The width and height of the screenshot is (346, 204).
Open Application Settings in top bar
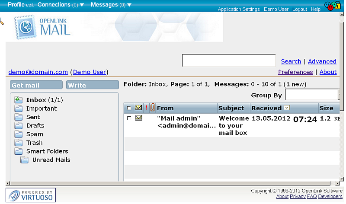point(239,9)
